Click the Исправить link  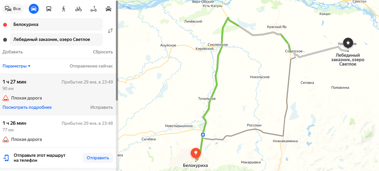(101, 107)
